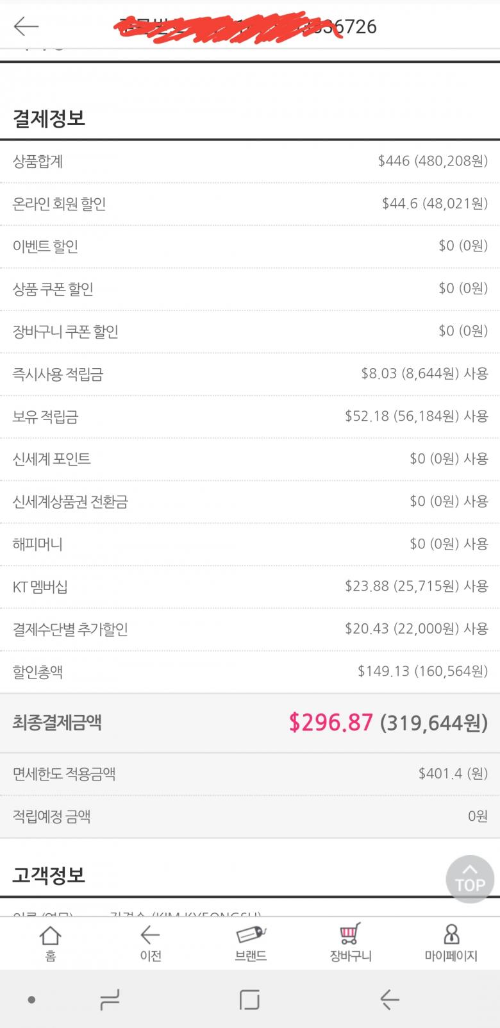Tap the 온라인 회원 할인 row
The height and width of the screenshot is (1028, 500).
click(x=250, y=204)
